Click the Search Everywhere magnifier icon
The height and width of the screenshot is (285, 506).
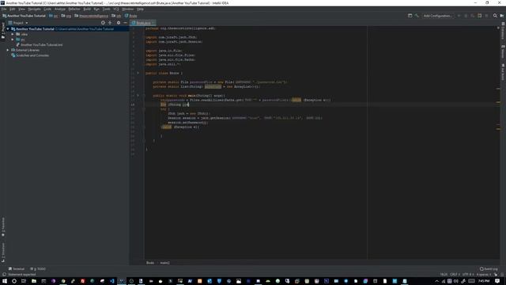click(495, 16)
